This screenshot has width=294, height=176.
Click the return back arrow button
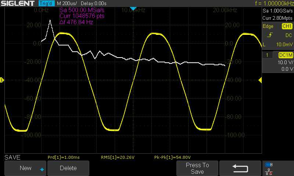[x=240, y=168]
